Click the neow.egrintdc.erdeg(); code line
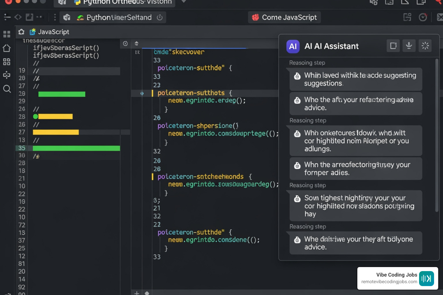443x295 pixels. [x=207, y=101]
